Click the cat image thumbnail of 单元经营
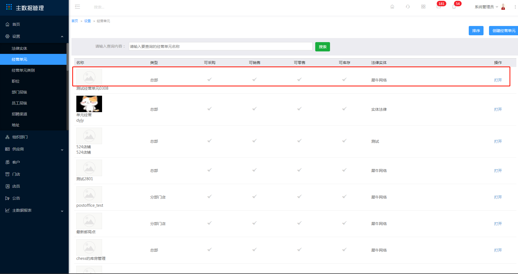 [x=89, y=104]
